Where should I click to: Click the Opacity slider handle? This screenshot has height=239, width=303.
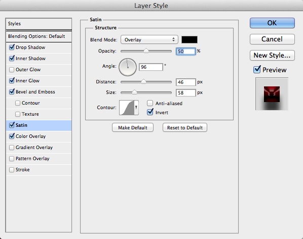[x=146, y=51]
